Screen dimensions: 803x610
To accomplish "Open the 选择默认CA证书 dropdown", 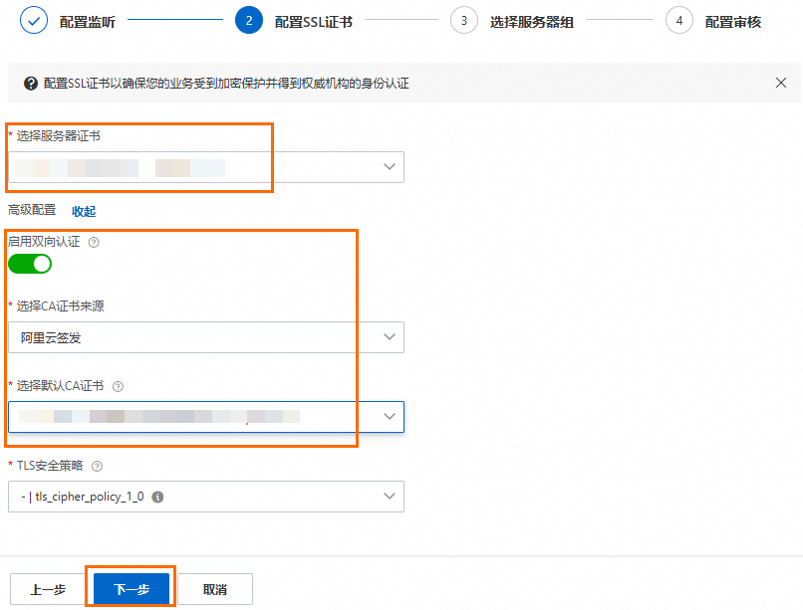I will (206, 417).
